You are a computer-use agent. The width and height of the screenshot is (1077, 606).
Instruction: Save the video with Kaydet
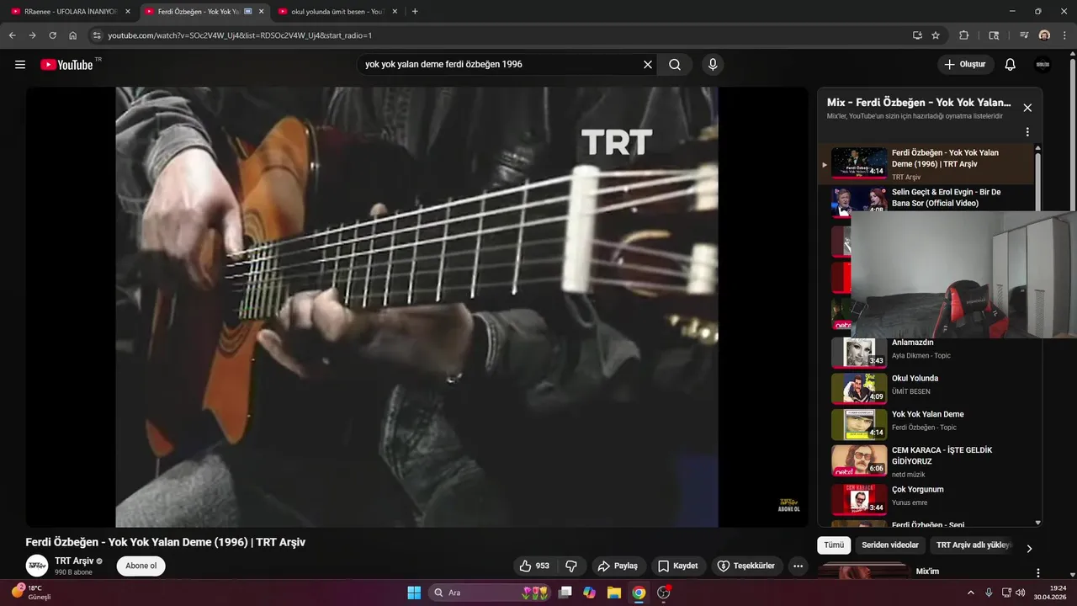pos(678,566)
